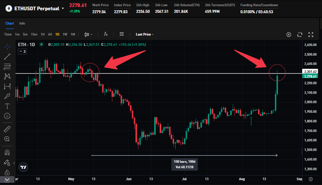Image resolution: width=322 pixels, height=185 pixels.
Task: Click the Jun date axis label
Action: coord(129,179)
